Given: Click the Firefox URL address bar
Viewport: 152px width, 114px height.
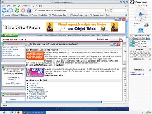Looking at the screenshot, I should pyautogui.click(x=70, y=10).
